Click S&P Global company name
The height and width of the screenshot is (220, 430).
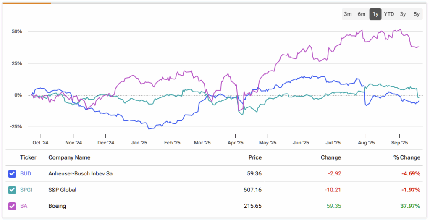coord(62,190)
